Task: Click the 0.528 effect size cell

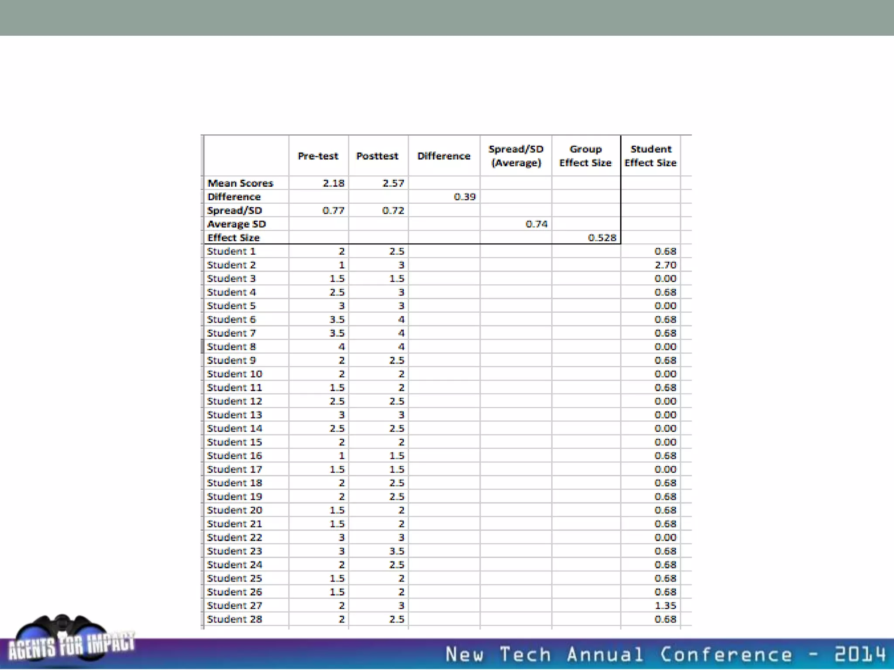Action: 602,238
